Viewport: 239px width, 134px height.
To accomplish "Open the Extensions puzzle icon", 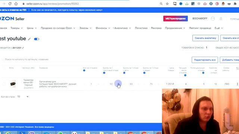I will pos(235,4).
